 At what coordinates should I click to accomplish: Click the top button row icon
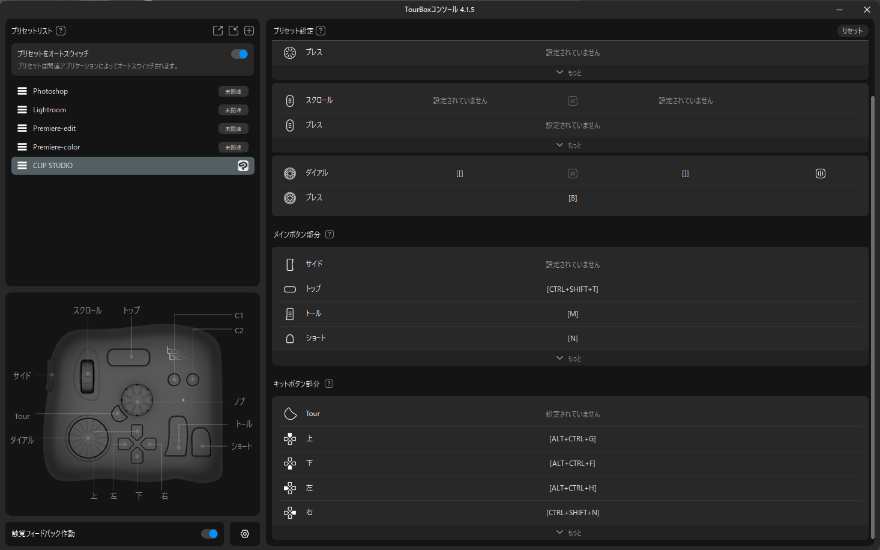pyautogui.click(x=290, y=289)
